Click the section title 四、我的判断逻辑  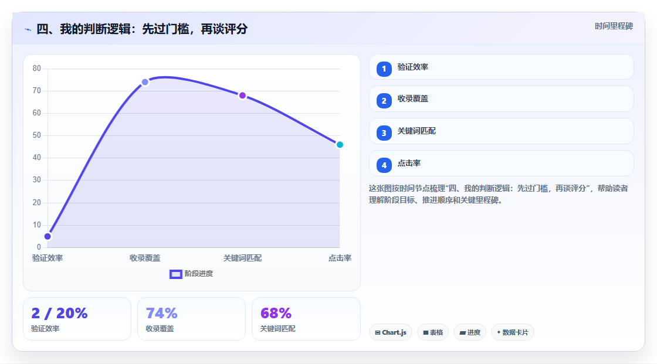(142, 29)
